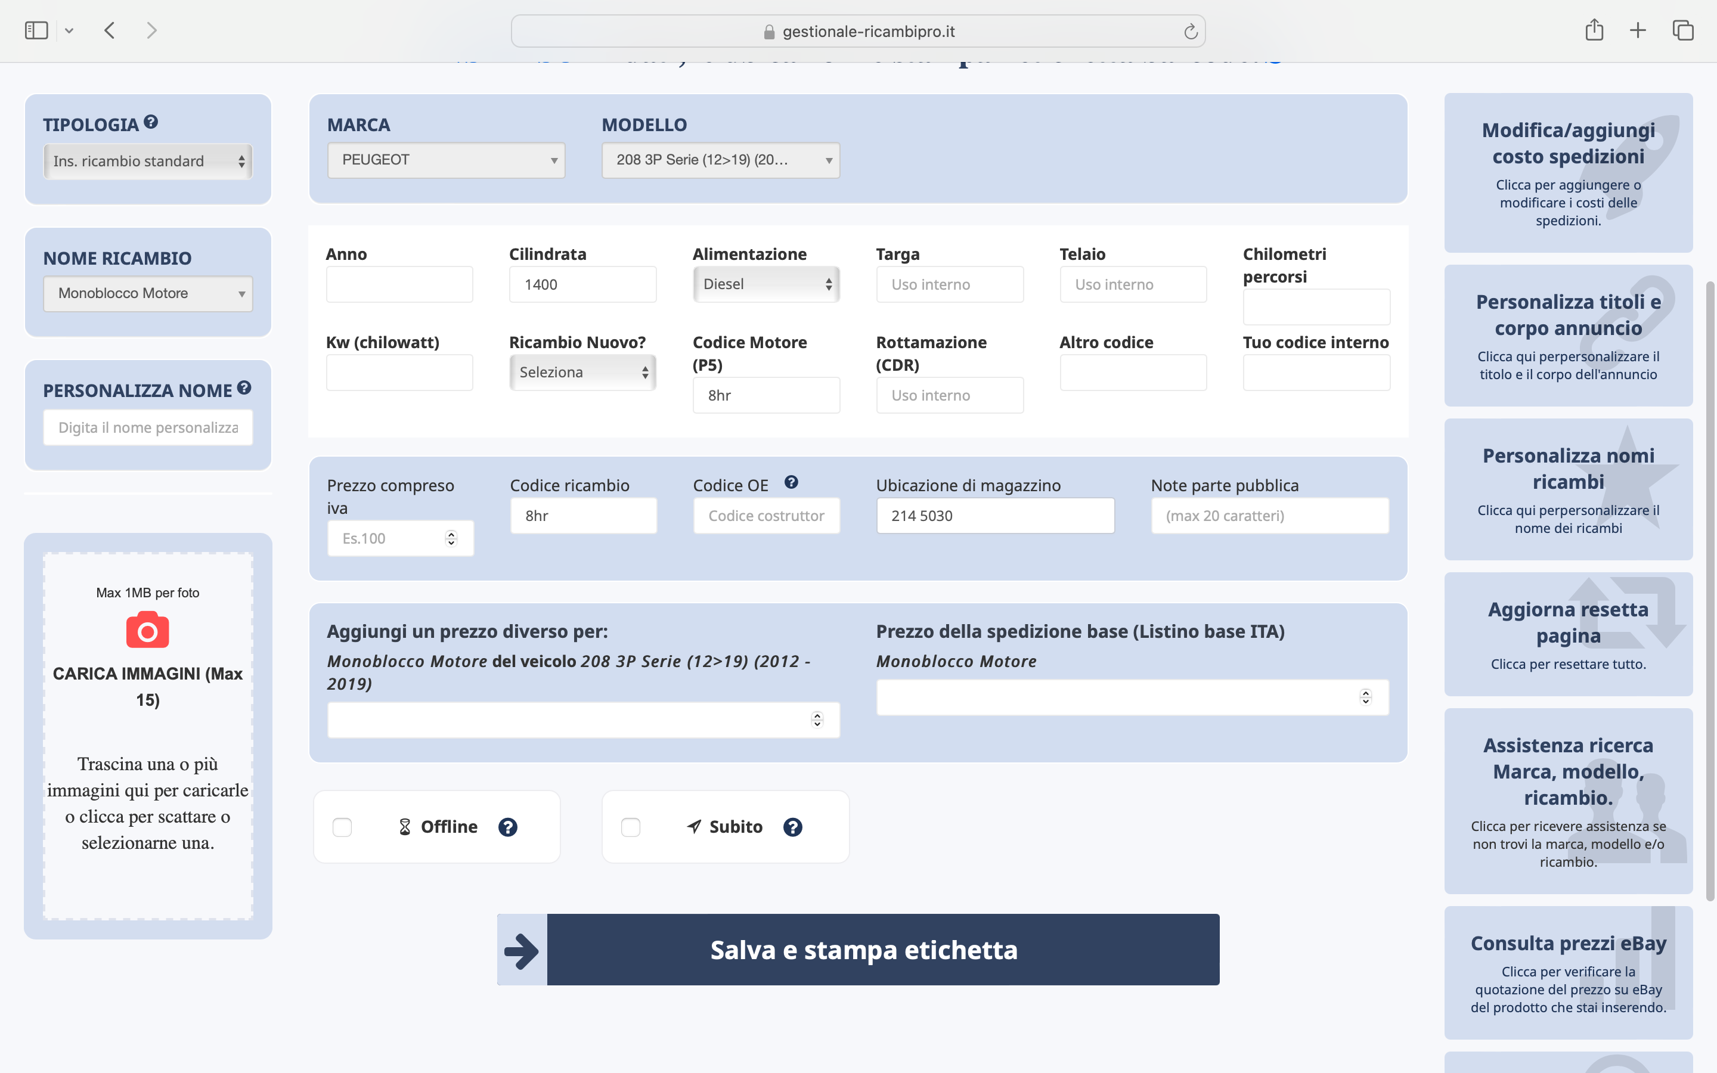This screenshot has height=1073, width=1717.
Task: Open the MODELLO dropdown showing 208 3P Serie
Action: tap(721, 160)
